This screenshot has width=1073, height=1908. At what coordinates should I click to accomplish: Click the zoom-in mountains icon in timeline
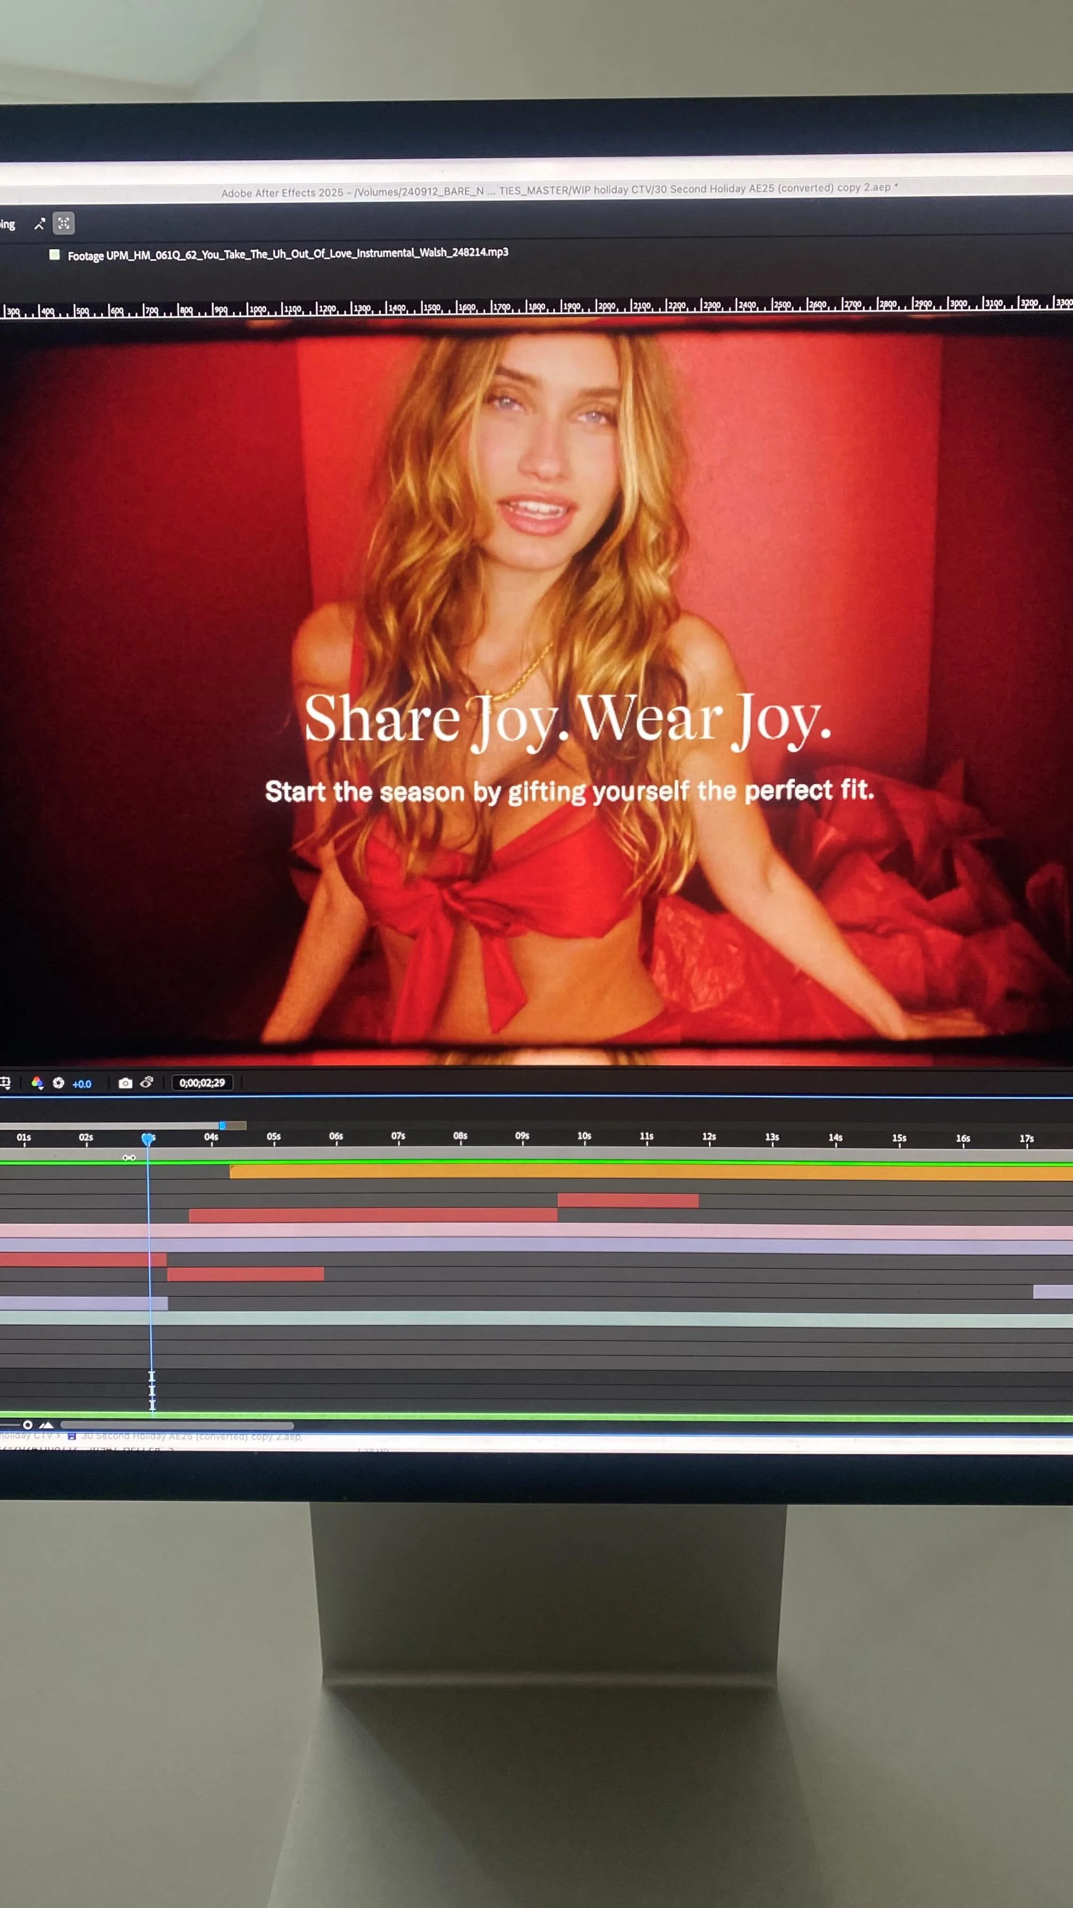[47, 1424]
